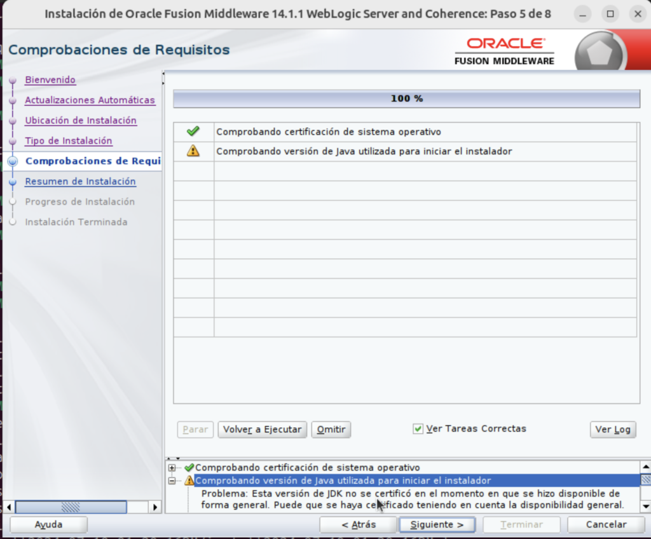651x539 pixels.
Task: Select Ubicación de Instalación in the sidebar
Action: (81, 121)
